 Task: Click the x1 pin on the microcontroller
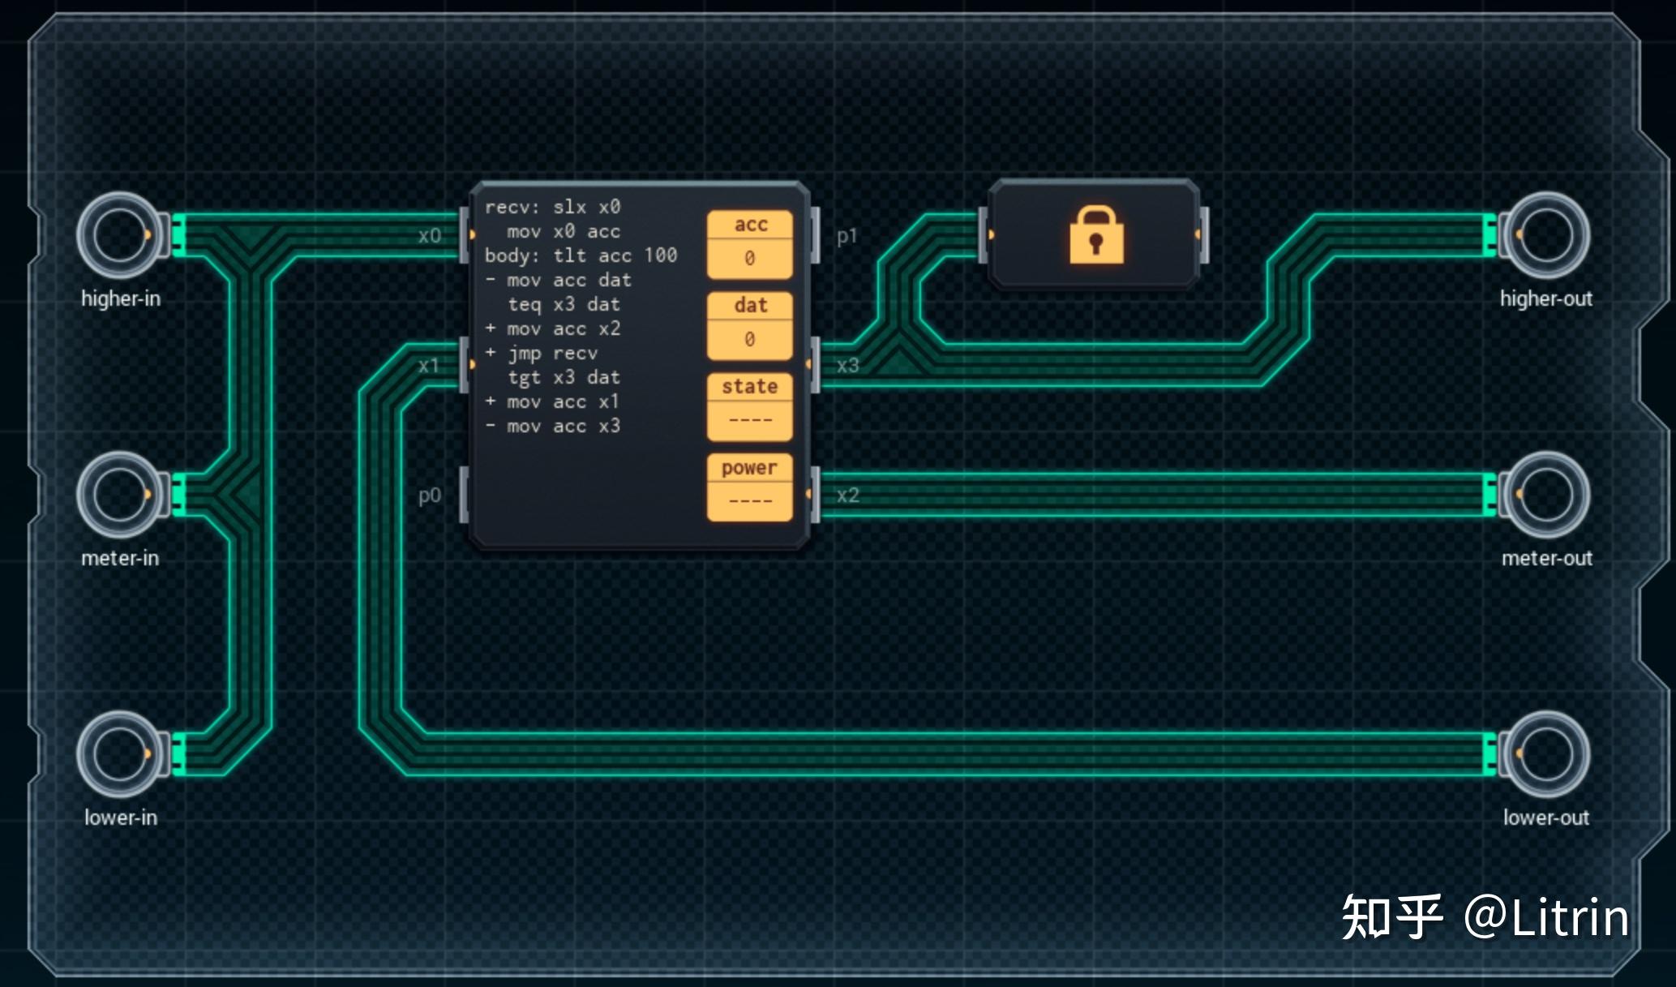465,365
